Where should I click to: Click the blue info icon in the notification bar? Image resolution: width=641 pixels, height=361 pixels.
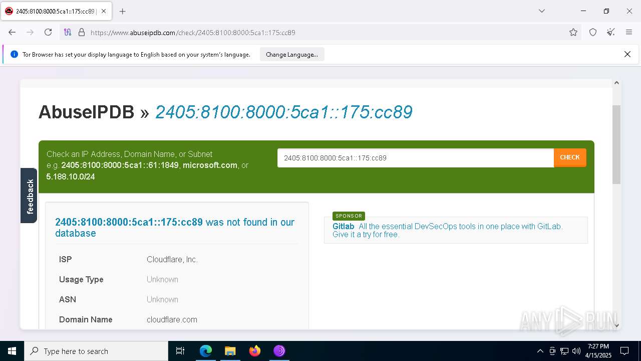tap(14, 54)
